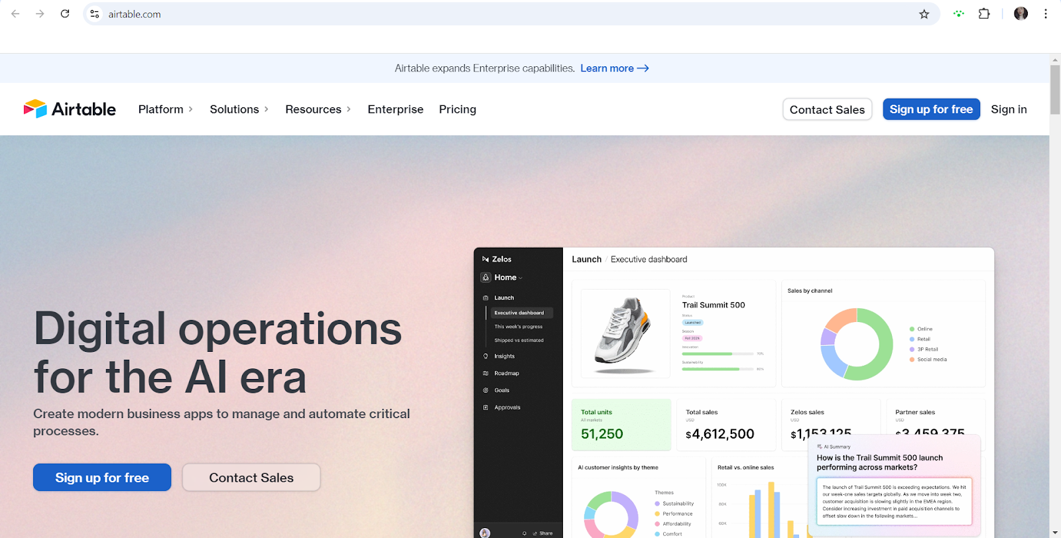Image resolution: width=1061 pixels, height=538 pixels.
Task: Click the Retail legend entry
Action: coord(920,339)
